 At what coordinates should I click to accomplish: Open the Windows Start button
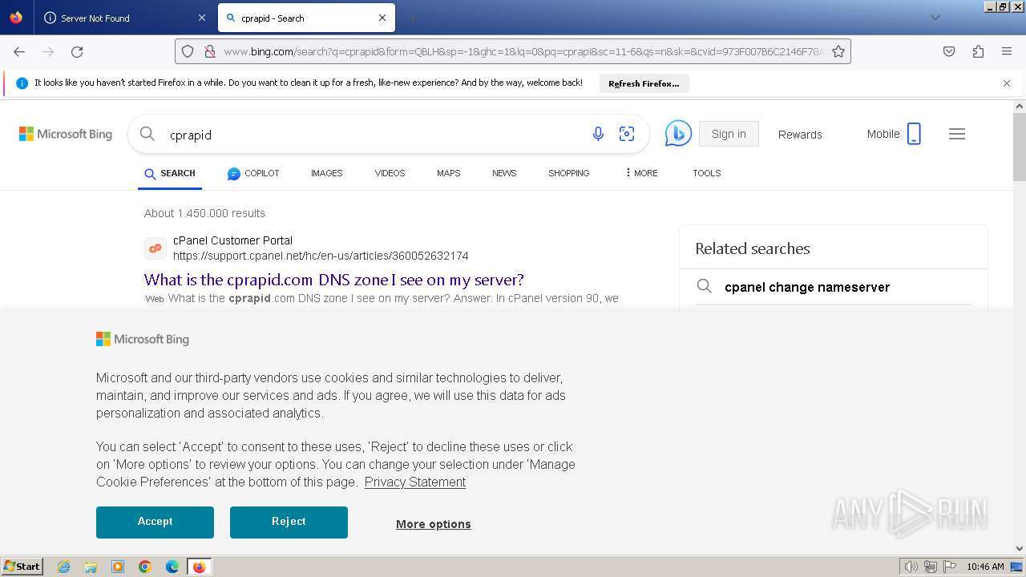coord(22,567)
